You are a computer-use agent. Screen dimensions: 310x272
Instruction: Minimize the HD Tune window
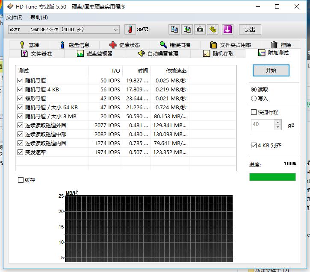coord(258,6)
